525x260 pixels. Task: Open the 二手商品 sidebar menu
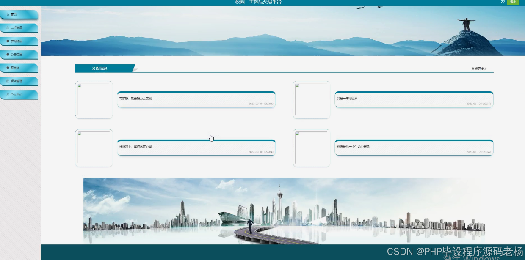coord(19,28)
